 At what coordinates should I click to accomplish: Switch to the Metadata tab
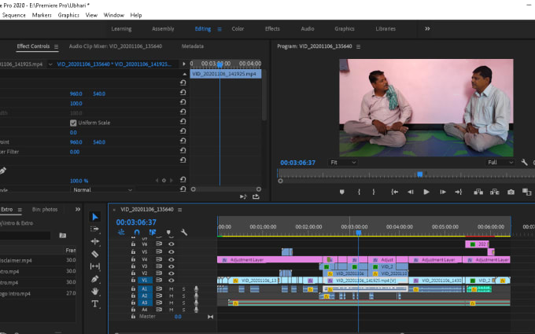click(x=193, y=46)
